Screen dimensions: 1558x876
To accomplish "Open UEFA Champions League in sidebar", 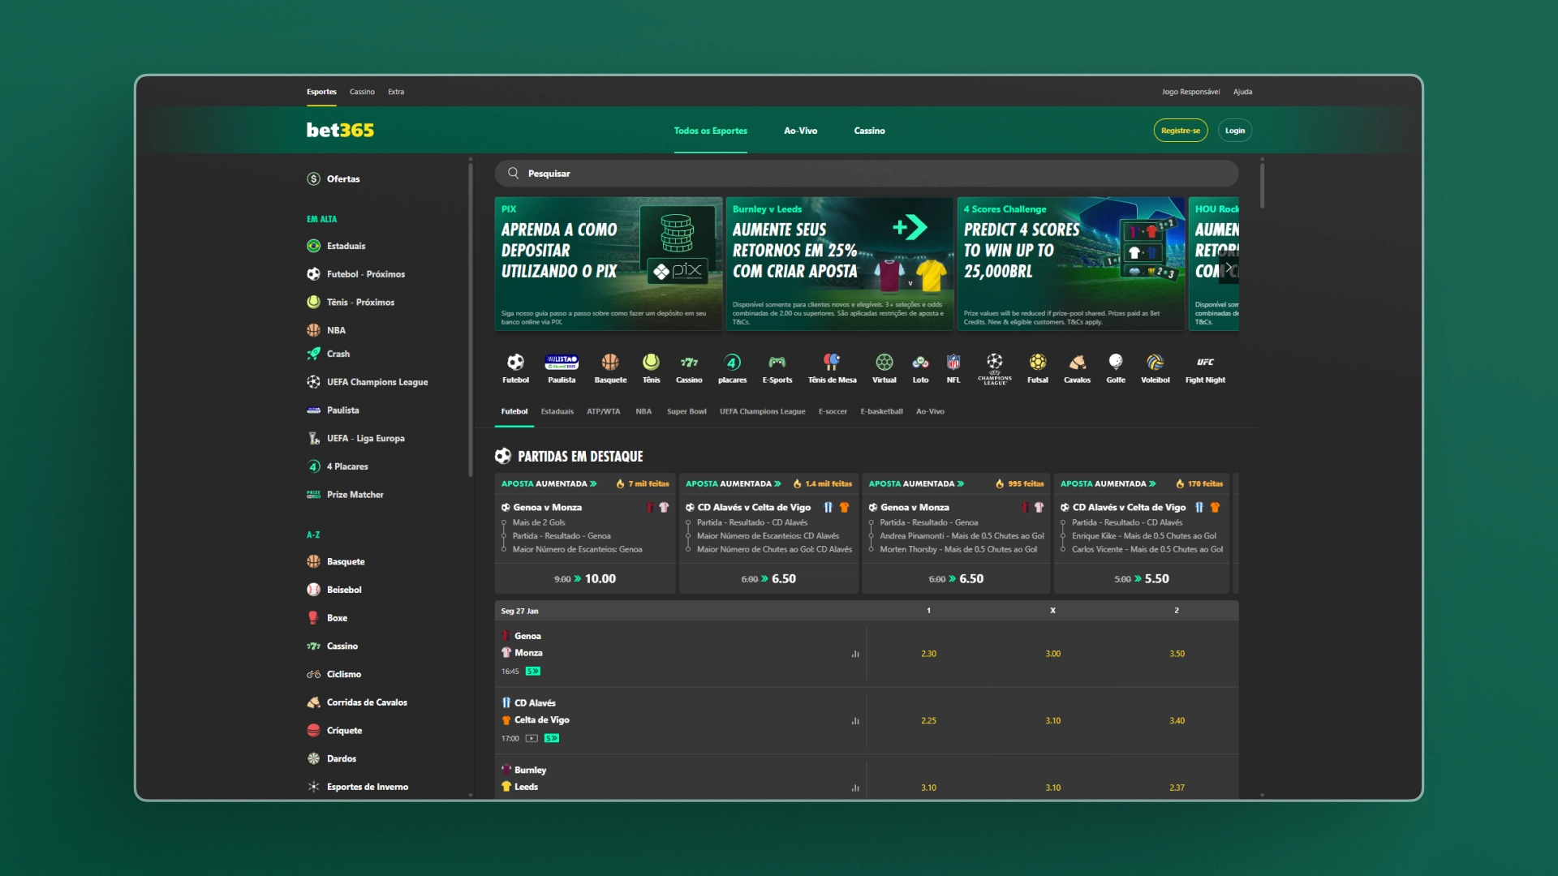I will tap(377, 382).
